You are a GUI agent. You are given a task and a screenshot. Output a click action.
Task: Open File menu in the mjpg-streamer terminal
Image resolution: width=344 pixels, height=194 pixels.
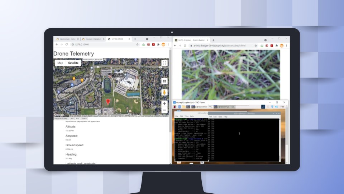pos(177,116)
